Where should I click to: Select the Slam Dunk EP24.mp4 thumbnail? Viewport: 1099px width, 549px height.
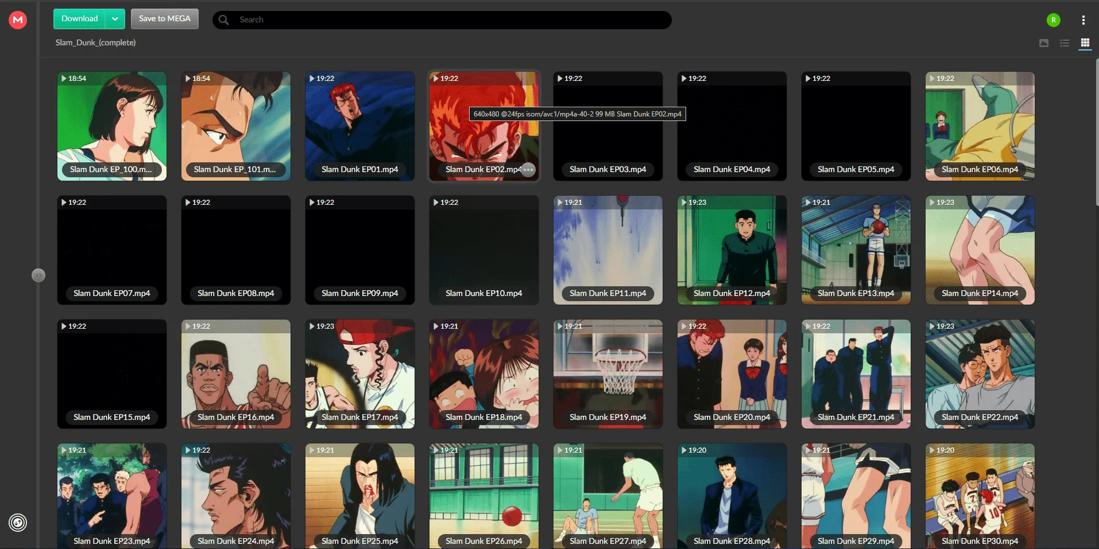coord(236,496)
